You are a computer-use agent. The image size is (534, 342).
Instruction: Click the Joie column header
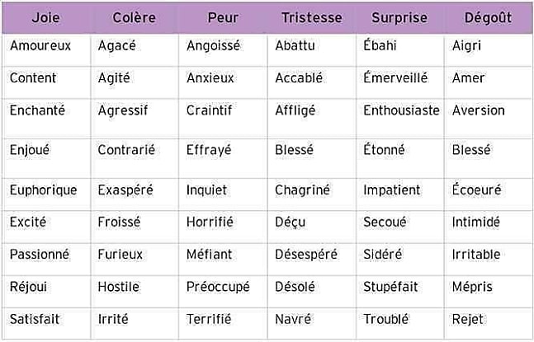click(x=46, y=18)
